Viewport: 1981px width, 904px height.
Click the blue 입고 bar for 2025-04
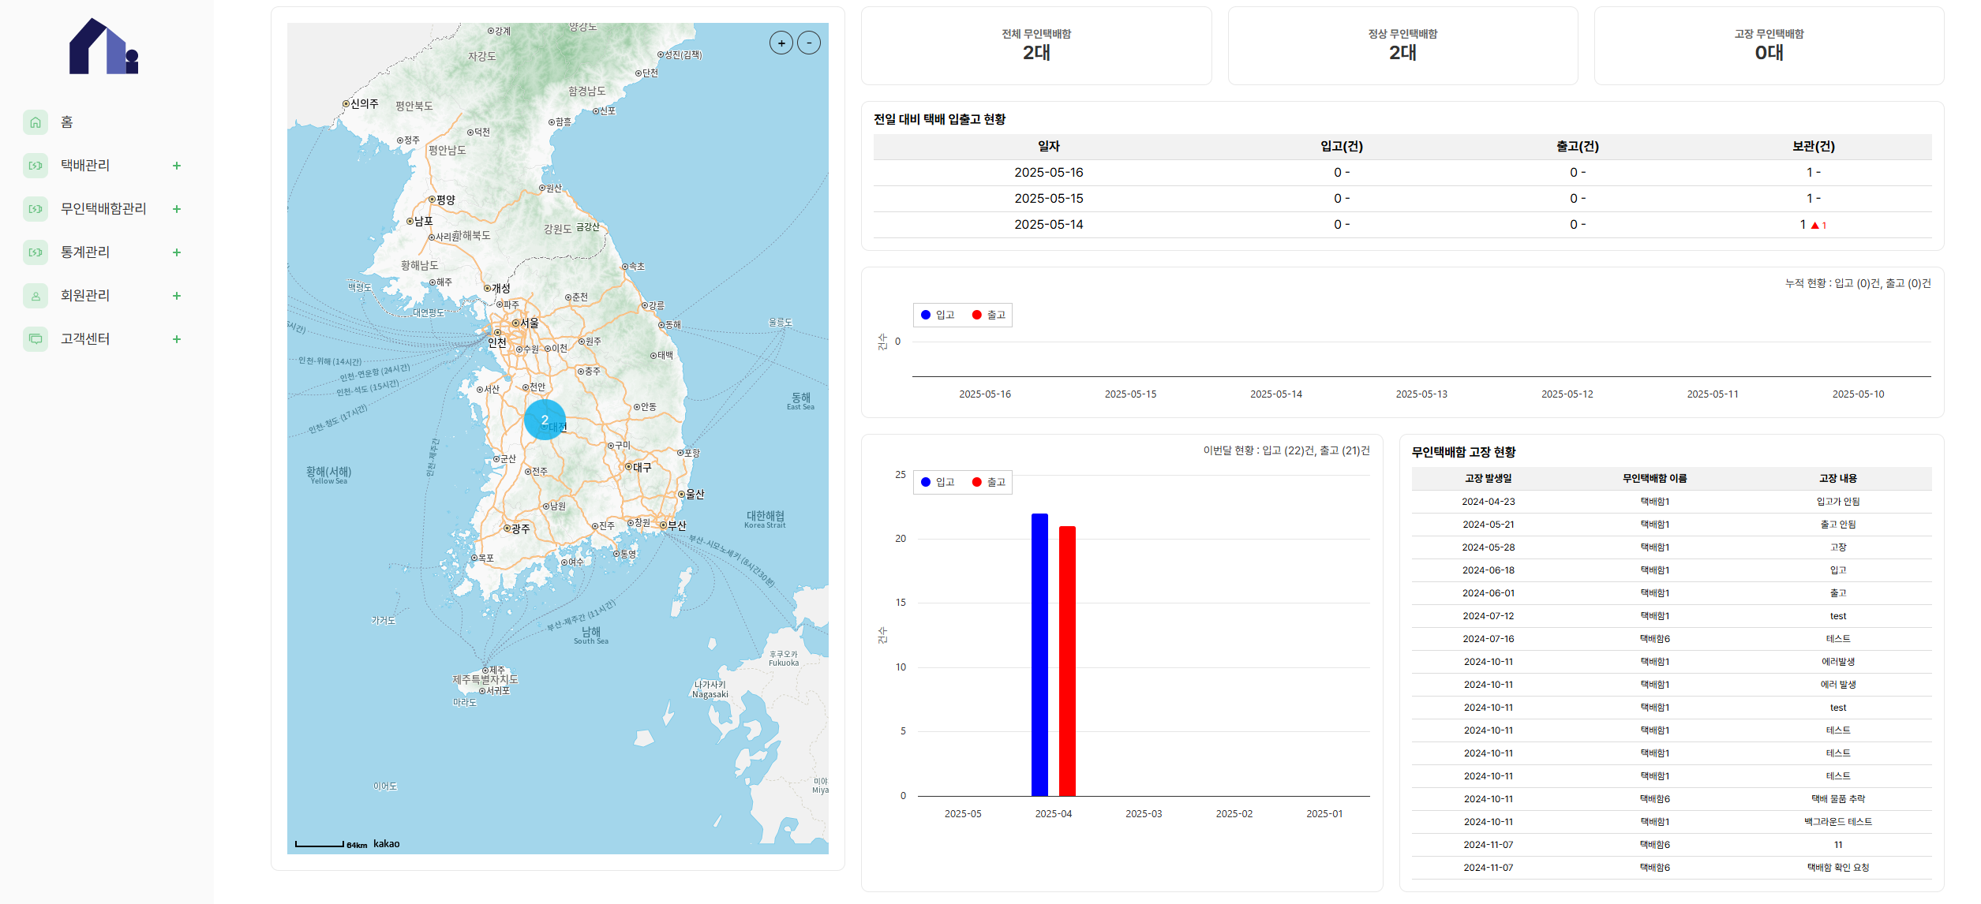pos(1039,655)
